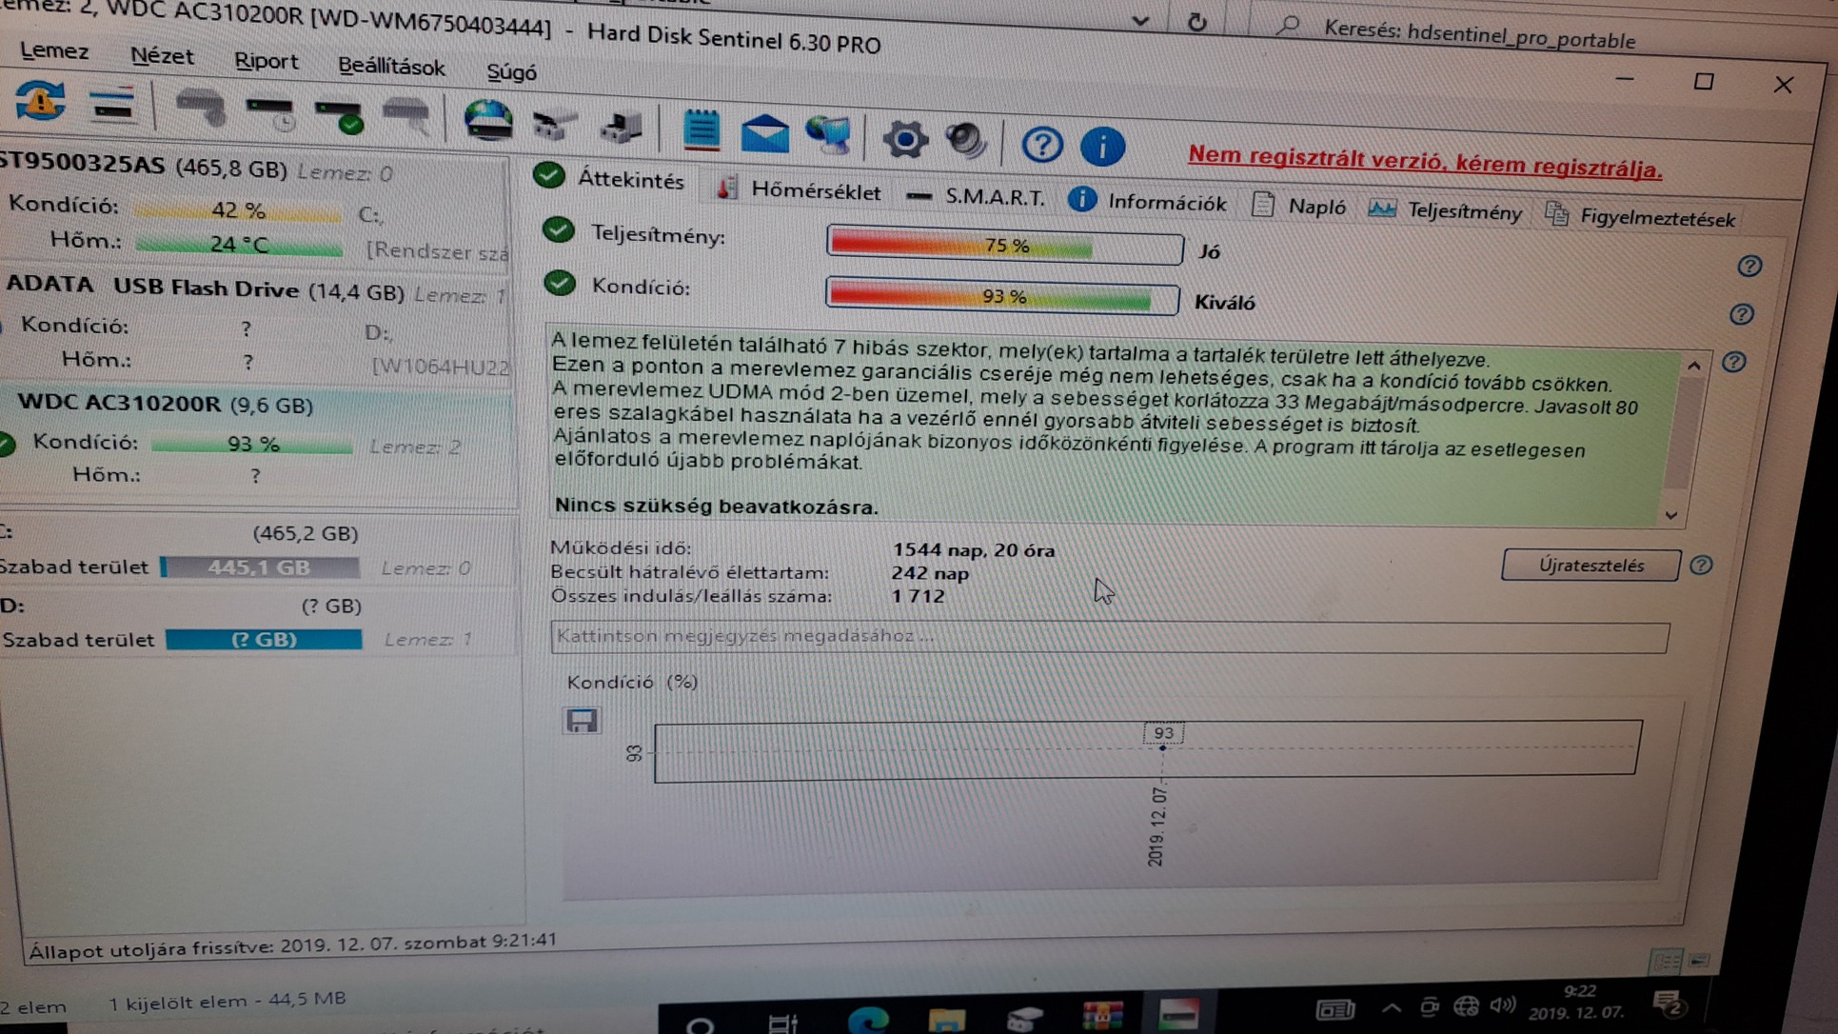Click the blue envelope email report icon
Viewport: 1838px width, 1034px height.
764,133
